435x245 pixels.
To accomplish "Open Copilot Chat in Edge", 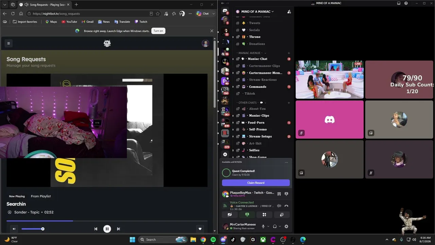I will point(203,14).
